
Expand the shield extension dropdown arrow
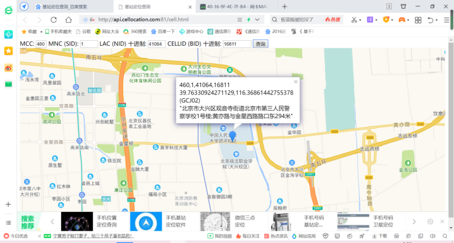tap(392, 20)
